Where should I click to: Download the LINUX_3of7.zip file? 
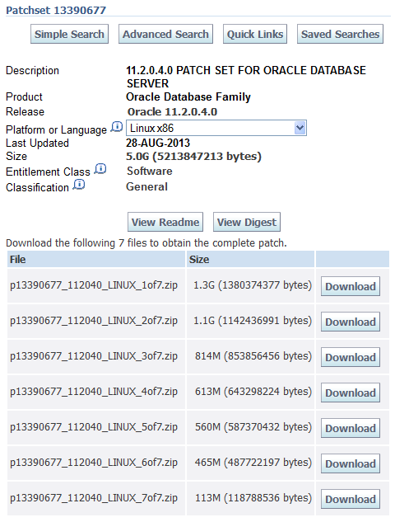[x=351, y=357]
